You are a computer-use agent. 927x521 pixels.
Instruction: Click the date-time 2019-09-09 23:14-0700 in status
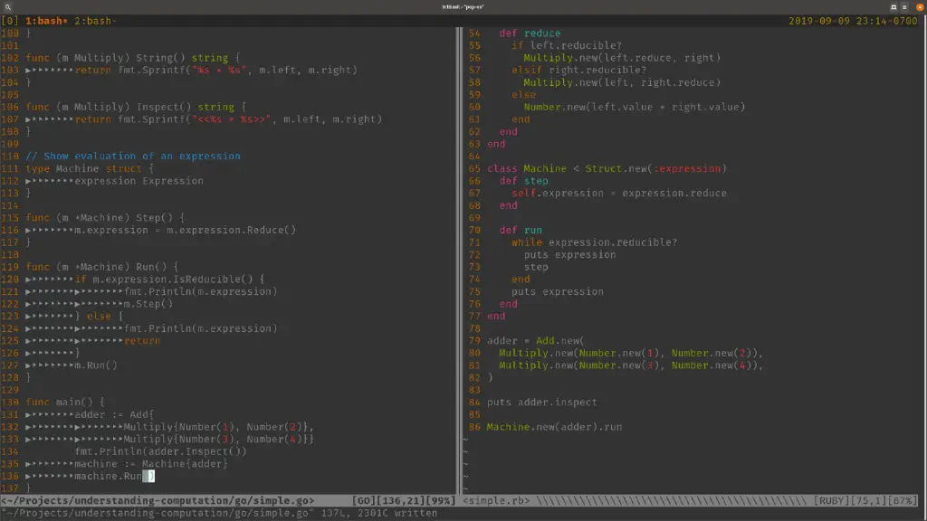coord(853,21)
